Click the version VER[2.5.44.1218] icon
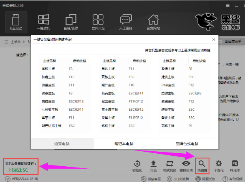 point(8,179)
